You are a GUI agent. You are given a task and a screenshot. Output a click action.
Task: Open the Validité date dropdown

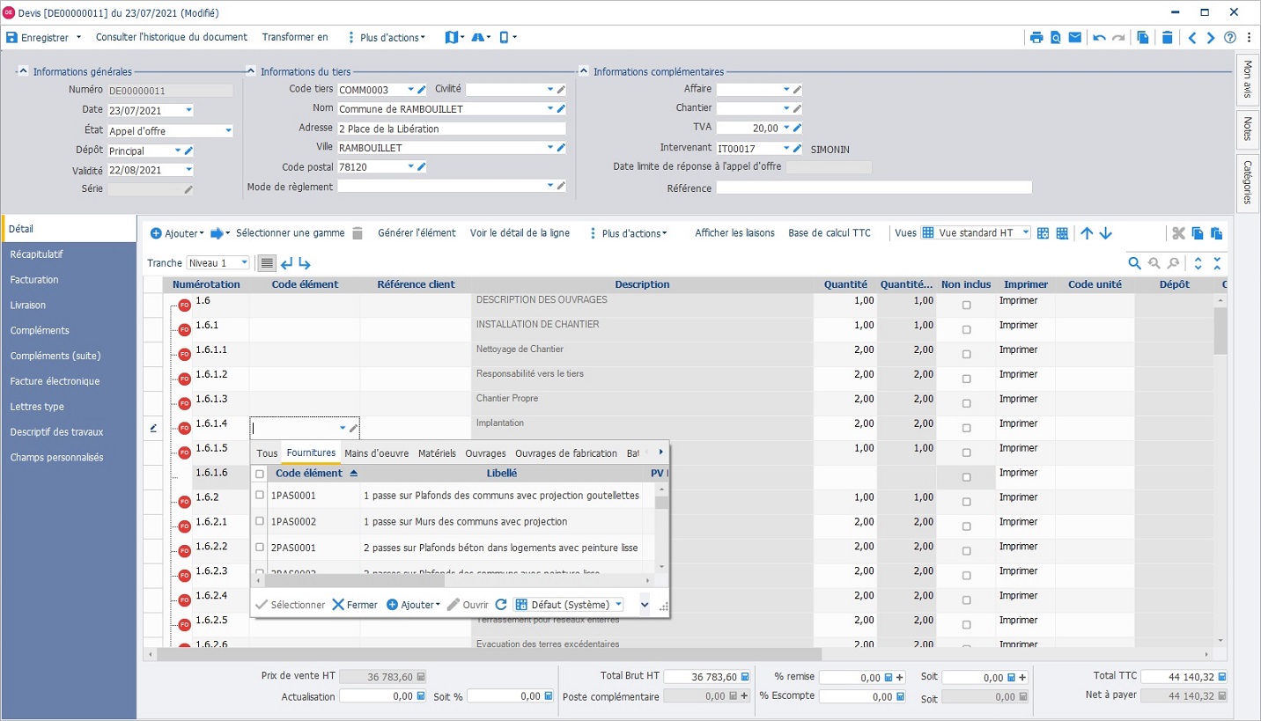point(188,171)
